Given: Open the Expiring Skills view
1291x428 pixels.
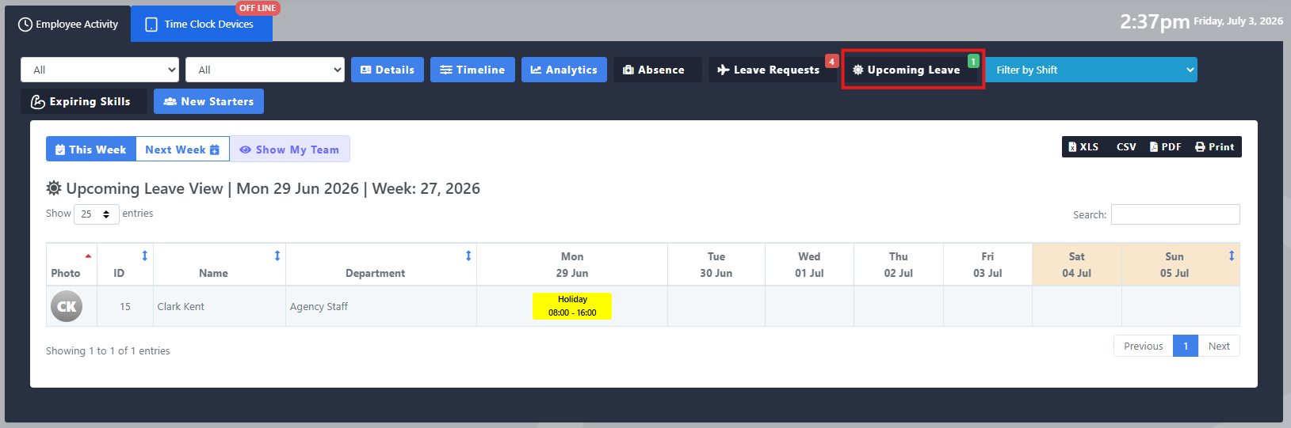Looking at the screenshot, I should pyautogui.click(x=83, y=101).
